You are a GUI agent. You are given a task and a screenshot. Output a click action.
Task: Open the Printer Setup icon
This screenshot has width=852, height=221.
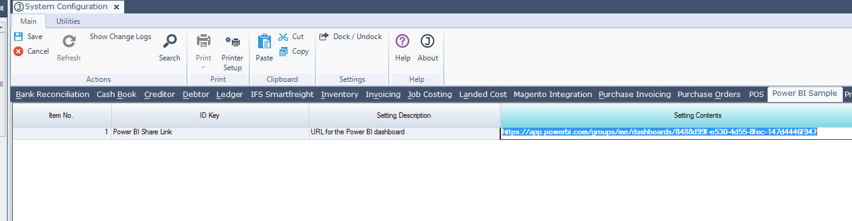[232, 42]
